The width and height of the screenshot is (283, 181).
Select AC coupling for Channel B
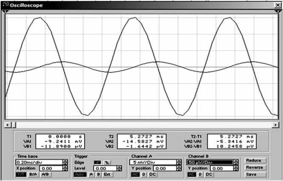coord(192,175)
